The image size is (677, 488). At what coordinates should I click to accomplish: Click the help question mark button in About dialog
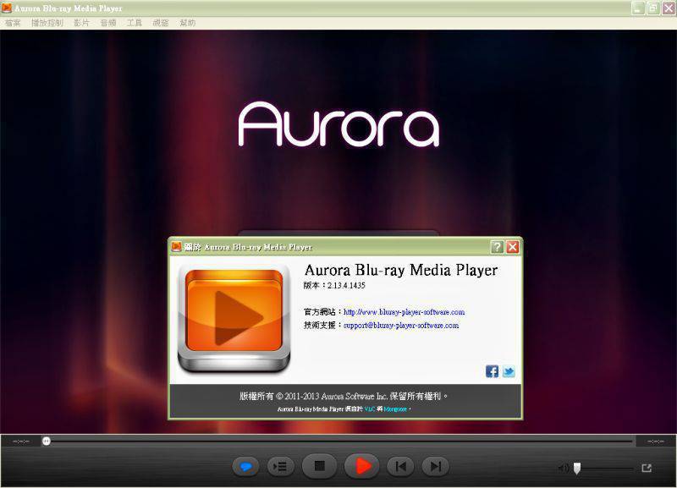pos(497,247)
